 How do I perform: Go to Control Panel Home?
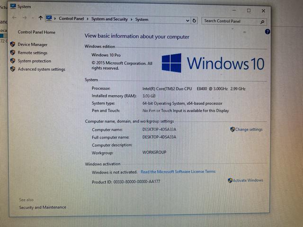[x=36, y=32]
